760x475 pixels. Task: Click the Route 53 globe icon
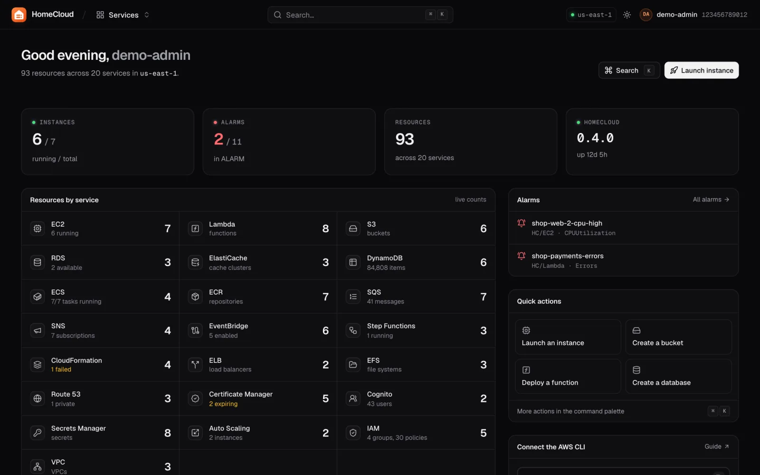38,399
